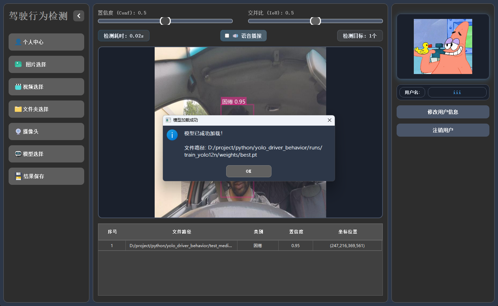The image size is (498, 306).
Task: Click the 置信度 column header
Action: pyautogui.click(x=296, y=232)
